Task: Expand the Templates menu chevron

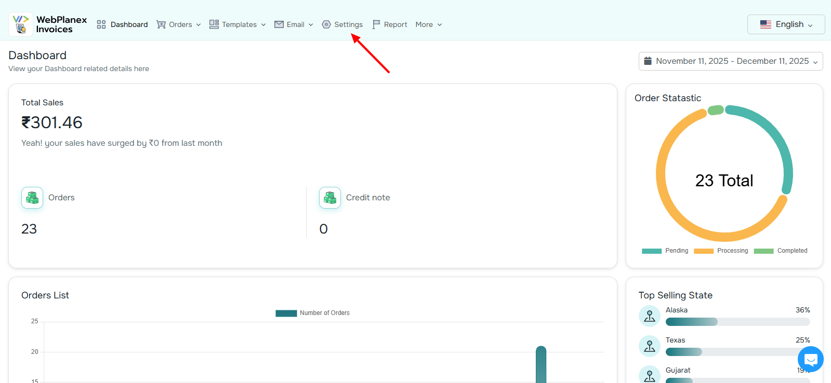Action: (x=263, y=25)
